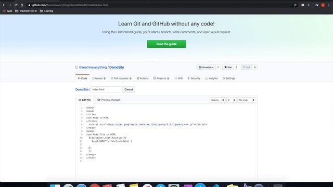
Task: Switch to the Settings tab
Action: 229,78
